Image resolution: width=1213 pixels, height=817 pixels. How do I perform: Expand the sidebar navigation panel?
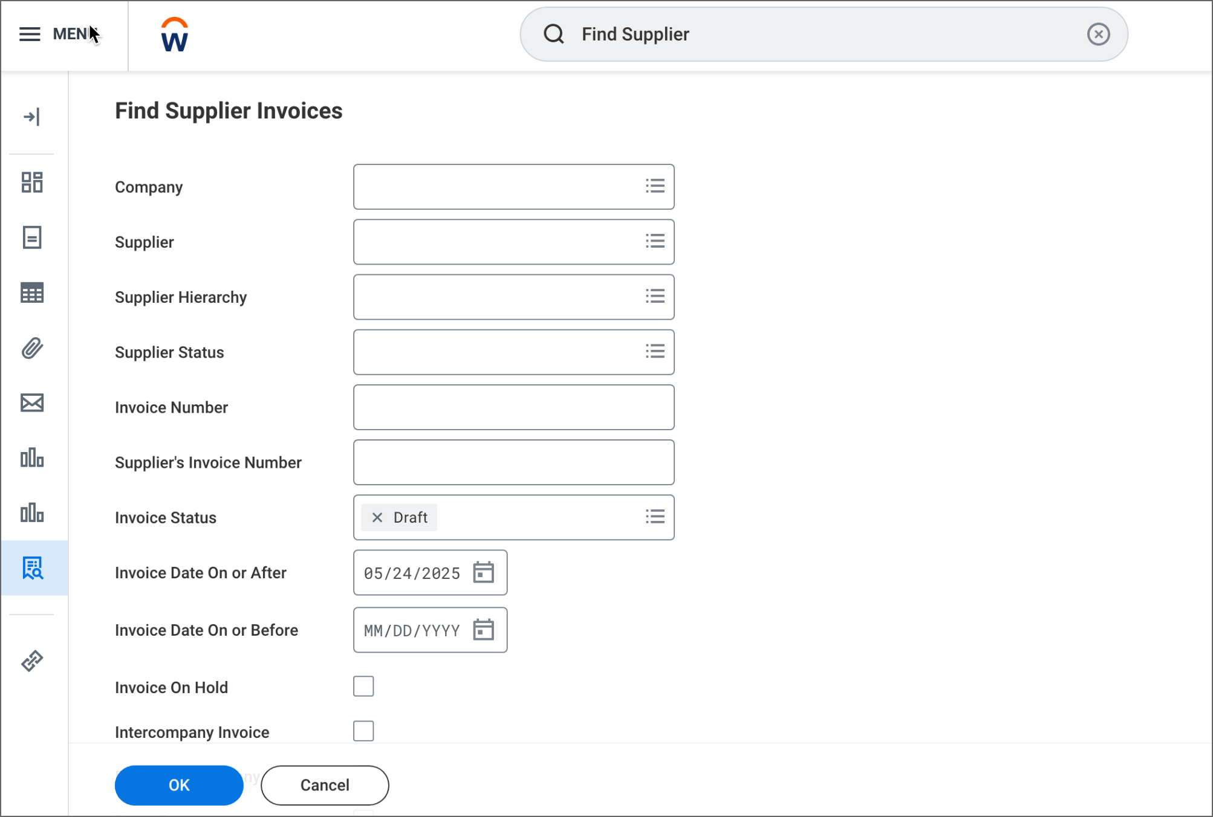pyautogui.click(x=33, y=116)
